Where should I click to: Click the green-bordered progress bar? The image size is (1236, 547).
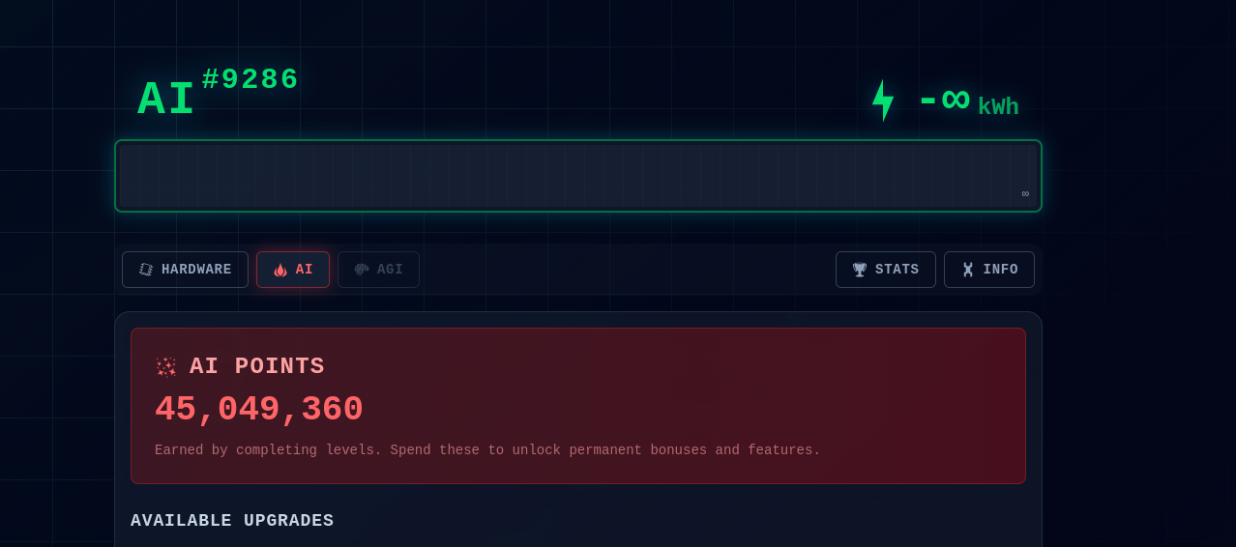[x=578, y=176]
